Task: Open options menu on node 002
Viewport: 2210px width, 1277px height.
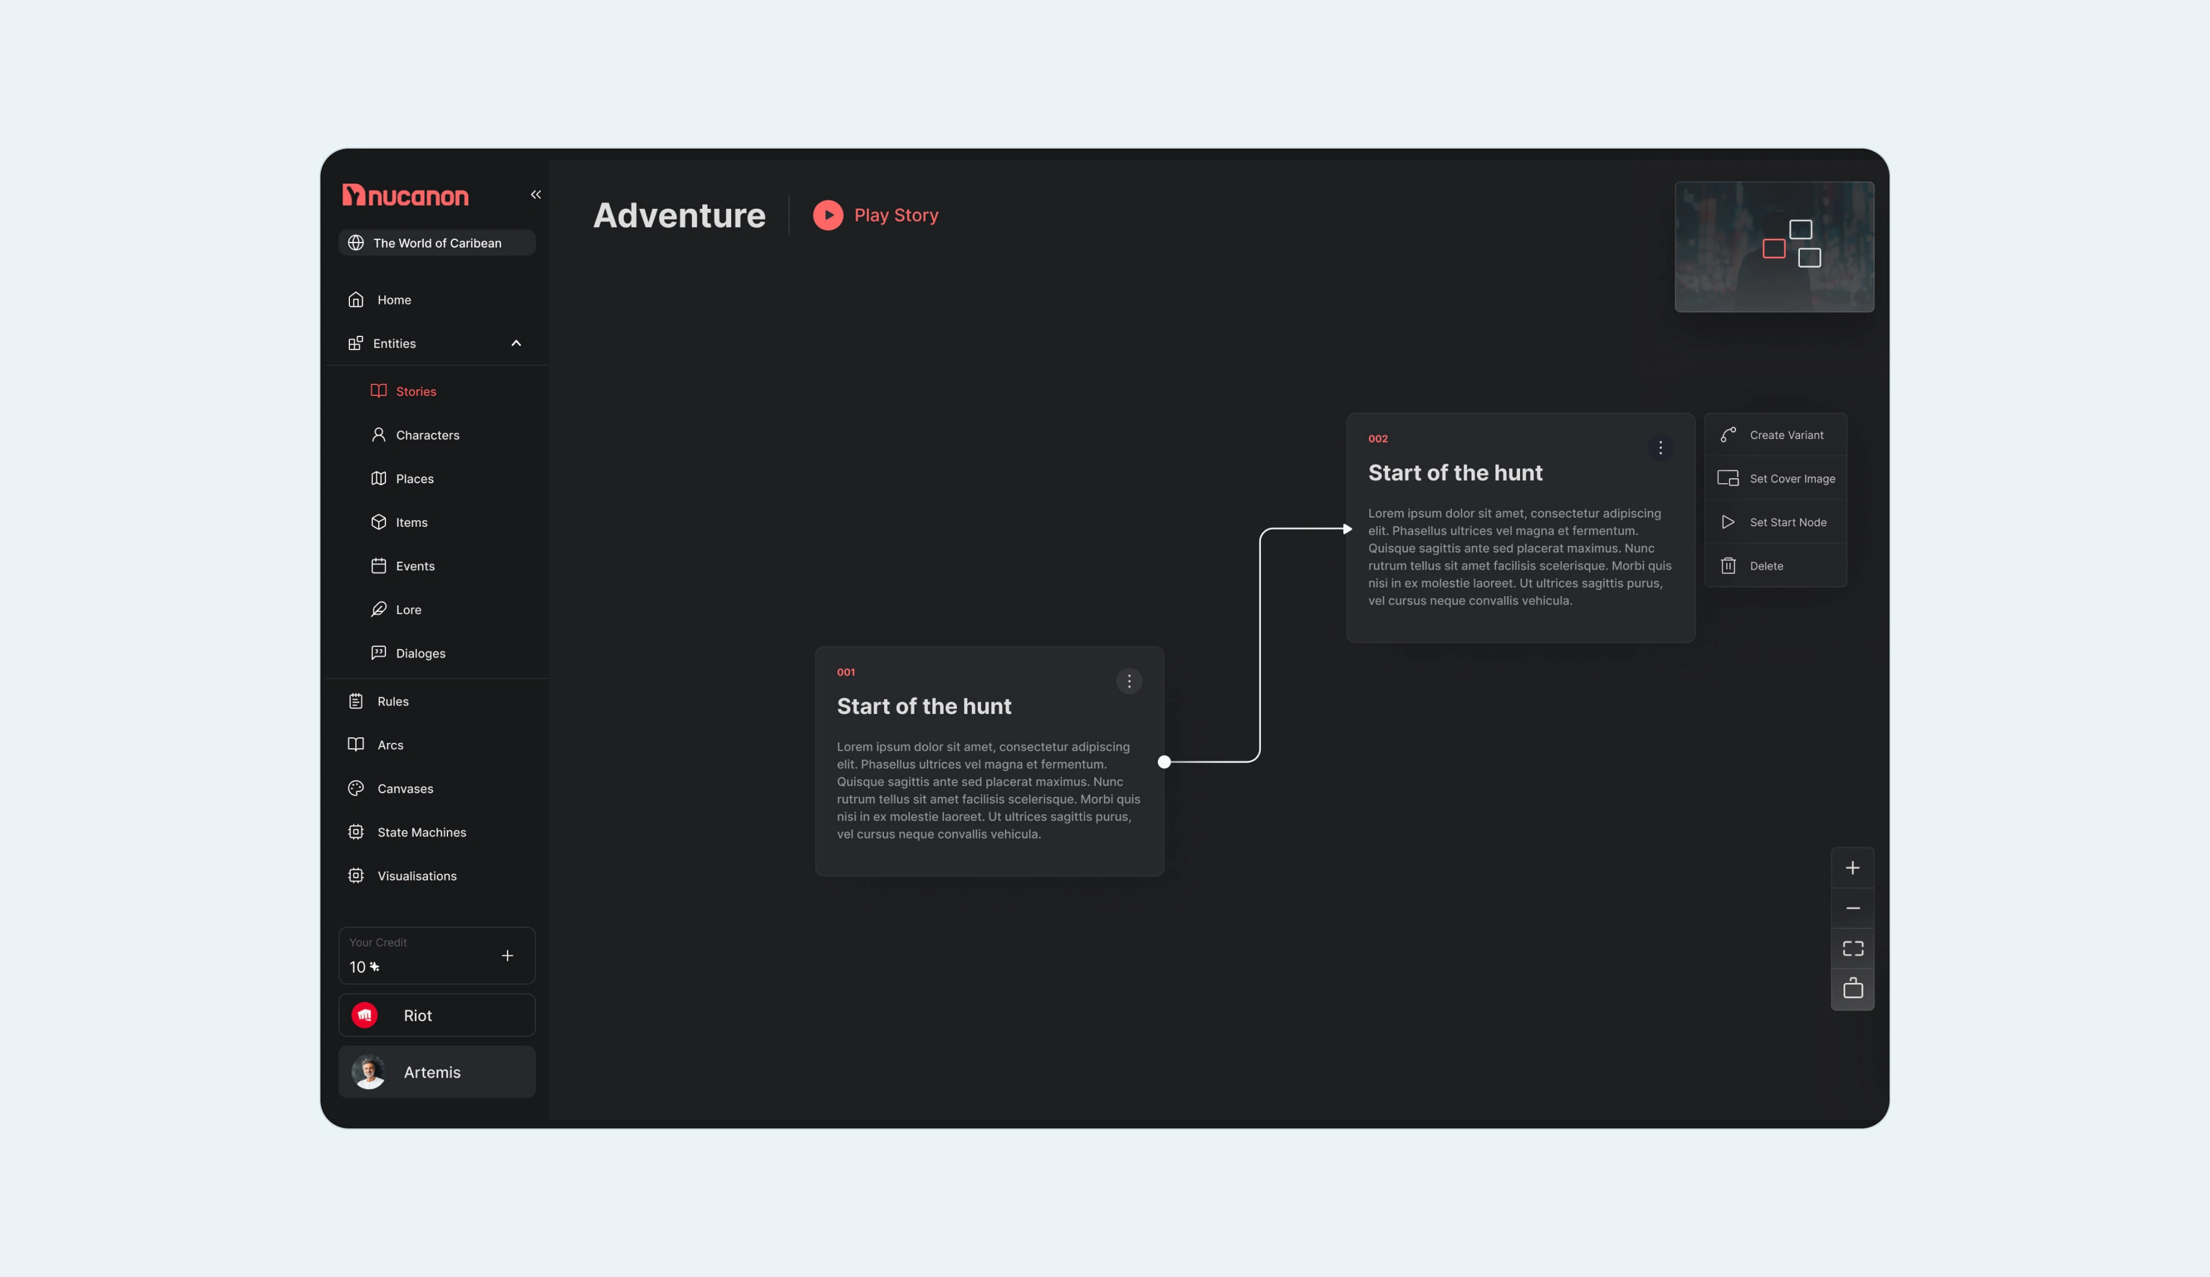Action: (1660, 448)
